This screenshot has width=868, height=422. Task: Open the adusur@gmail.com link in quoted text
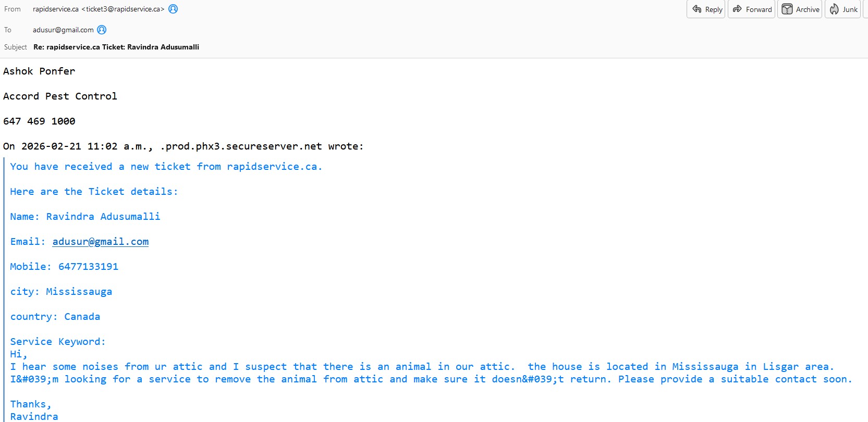coord(100,241)
